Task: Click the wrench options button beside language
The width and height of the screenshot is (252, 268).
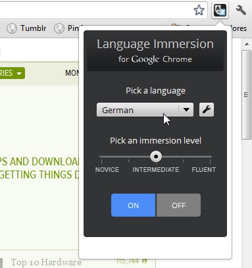Action: 207,109
